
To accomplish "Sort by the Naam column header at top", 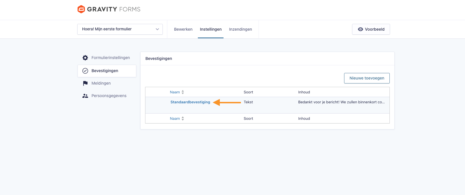I will [x=175, y=92].
